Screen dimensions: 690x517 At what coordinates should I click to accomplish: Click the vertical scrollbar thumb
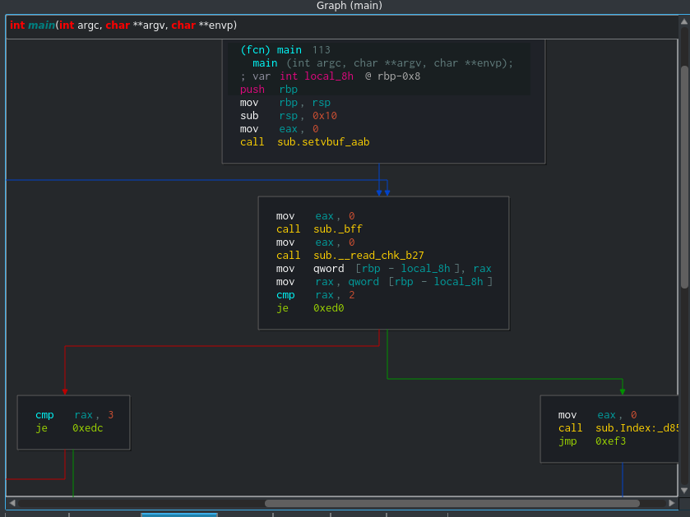click(684, 177)
